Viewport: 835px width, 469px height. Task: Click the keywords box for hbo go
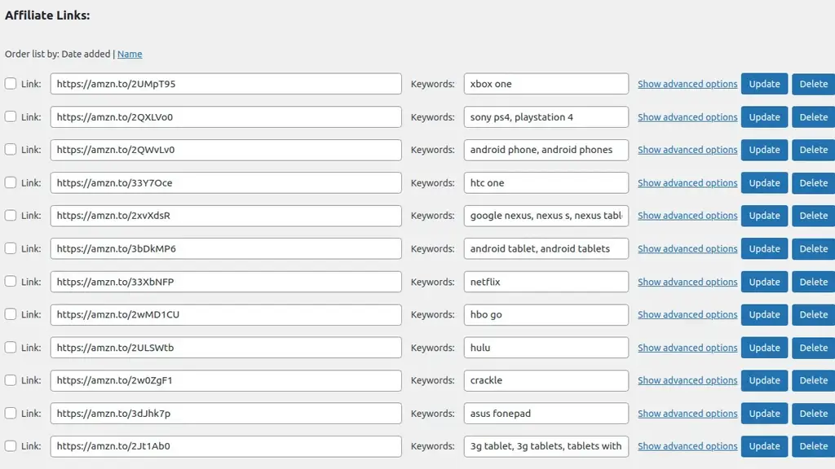(545, 314)
